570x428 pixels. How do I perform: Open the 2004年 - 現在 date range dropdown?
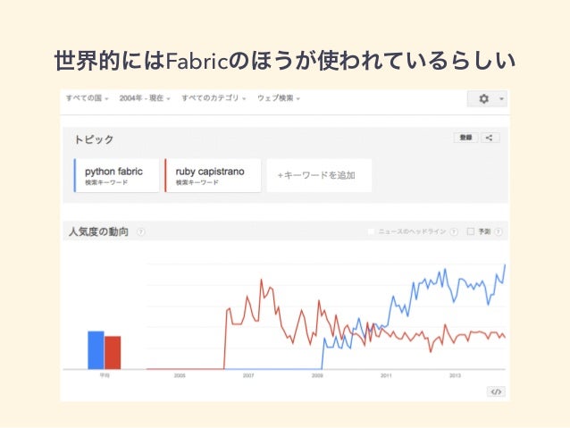[145, 98]
